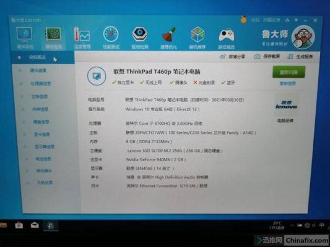
Task: Click the 电脑品牌 label under Lenovo logo
Action: point(285,120)
